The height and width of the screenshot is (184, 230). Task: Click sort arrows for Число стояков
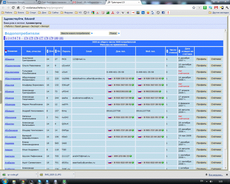(x=167, y=51)
